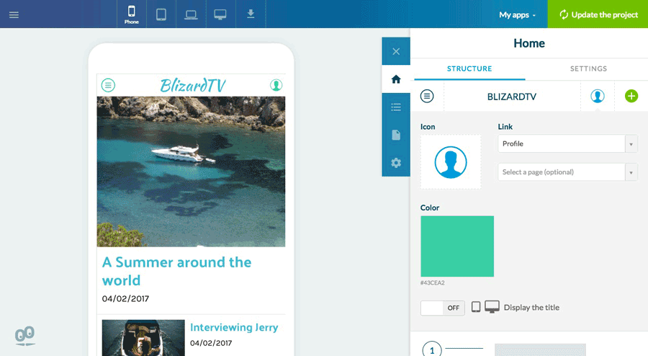Screen dimensions: 648x356
Task: Expand the Profile link dropdown
Action: click(567, 143)
